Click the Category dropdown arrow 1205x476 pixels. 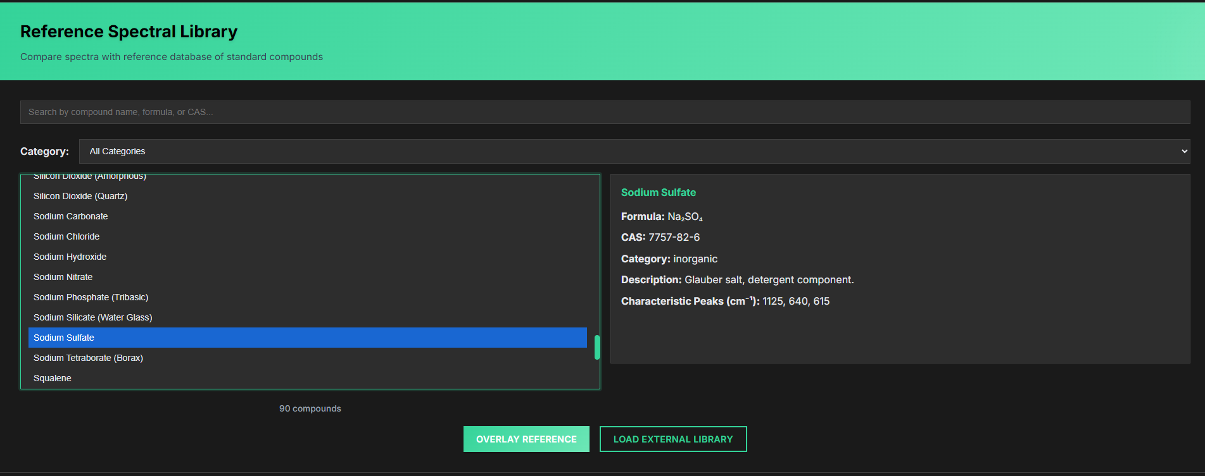coord(1183,151)
